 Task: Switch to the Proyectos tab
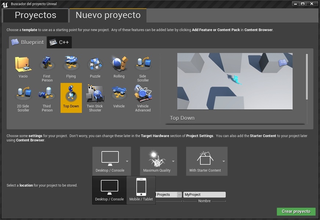tap(35, 15)
